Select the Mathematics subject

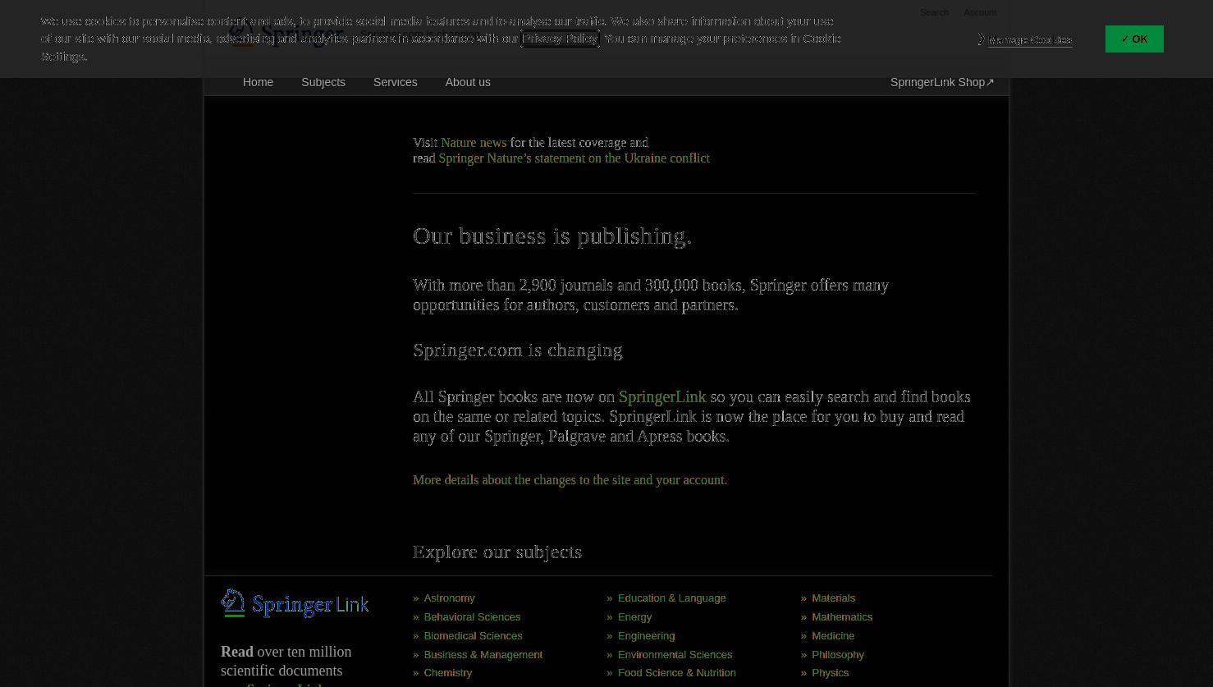tap(842, 617)
